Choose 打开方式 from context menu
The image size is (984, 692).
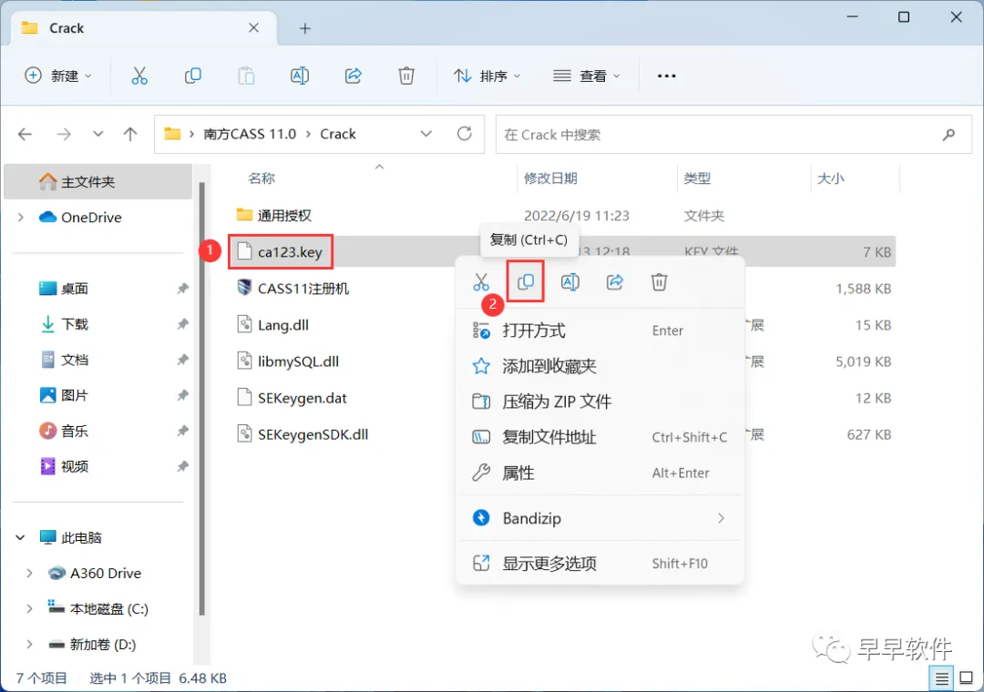(x=600, y=331)
